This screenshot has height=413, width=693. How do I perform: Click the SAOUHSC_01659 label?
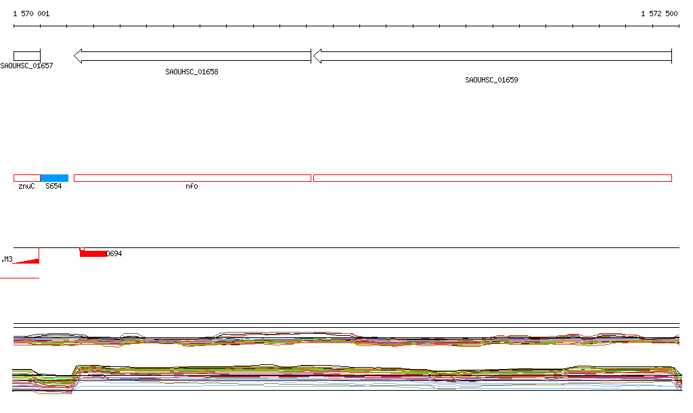[x=491, y=80]
